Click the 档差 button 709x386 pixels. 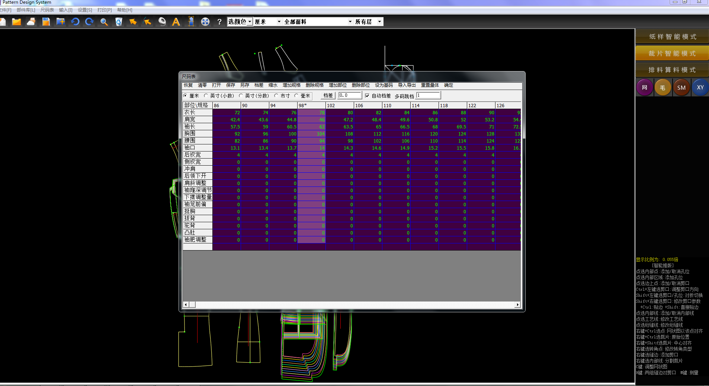click(328, 96)
